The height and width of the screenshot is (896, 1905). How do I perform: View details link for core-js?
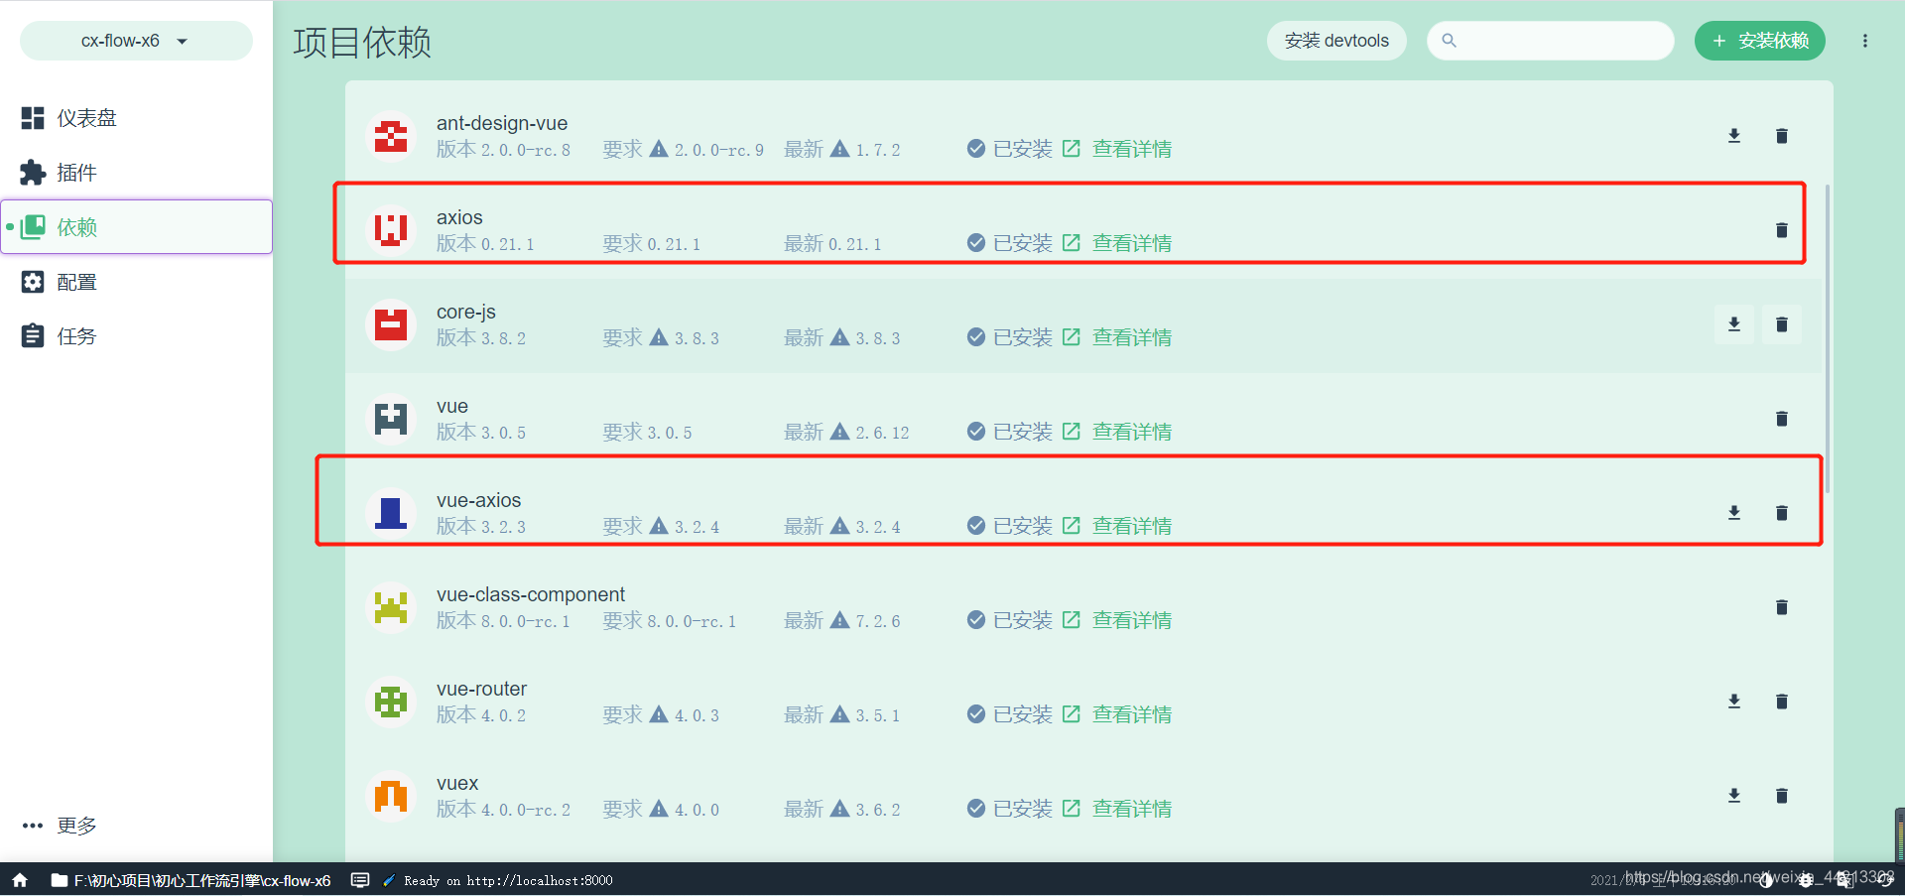point(1117,337)
